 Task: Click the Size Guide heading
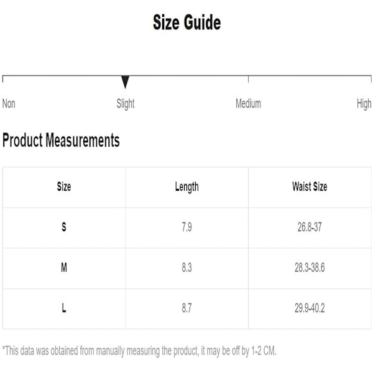(186, 22)
